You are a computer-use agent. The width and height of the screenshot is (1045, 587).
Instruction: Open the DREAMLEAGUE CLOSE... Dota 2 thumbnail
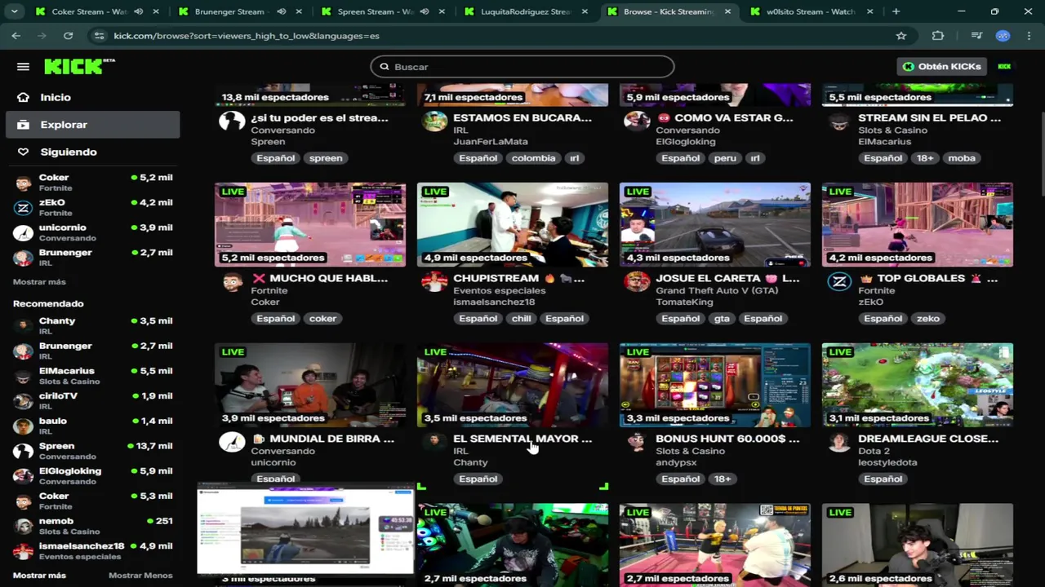pos(918,385)
